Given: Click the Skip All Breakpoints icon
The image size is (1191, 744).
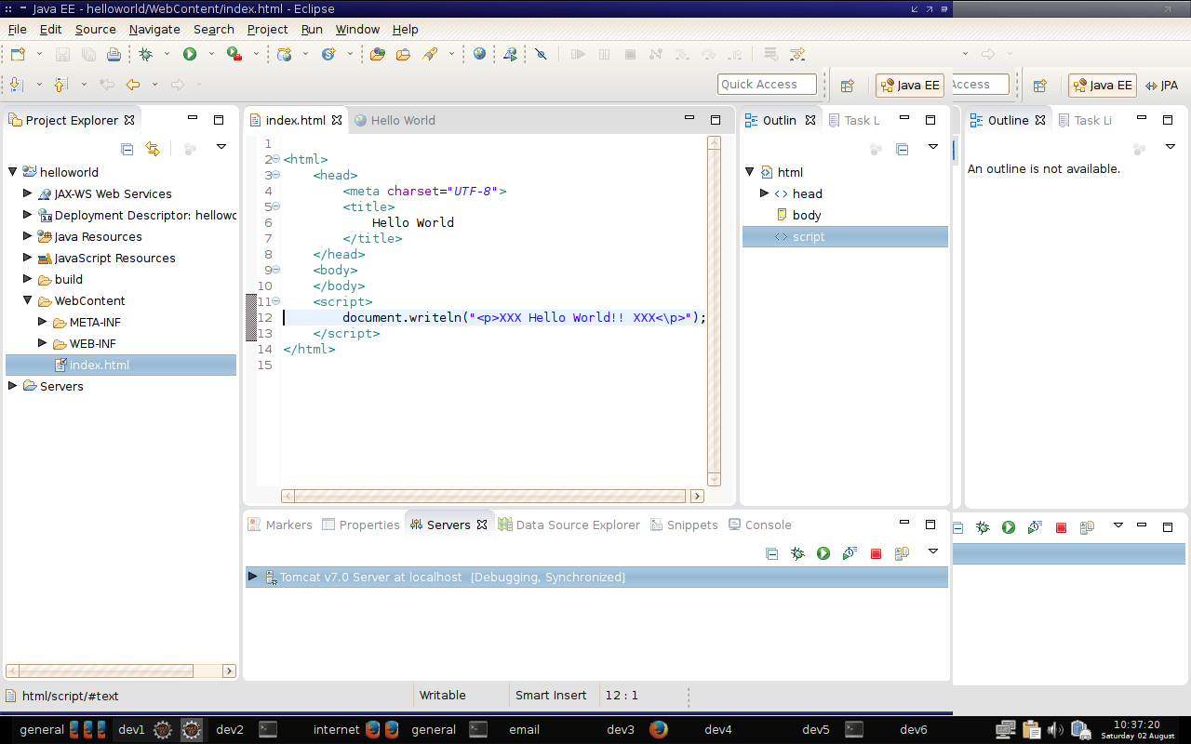Looking at the screenshot, I should (542, 54).
